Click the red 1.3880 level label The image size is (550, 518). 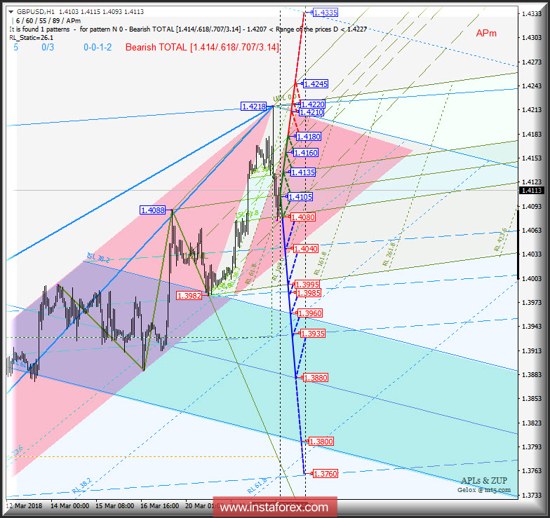pos(316,378)
